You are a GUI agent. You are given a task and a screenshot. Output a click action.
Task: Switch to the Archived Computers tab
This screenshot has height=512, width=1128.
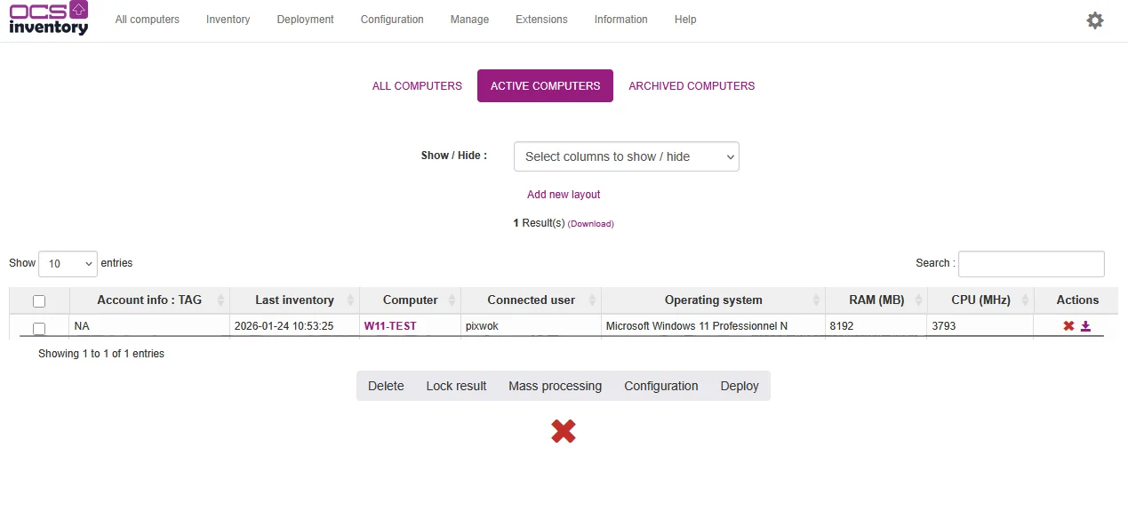point(691,86)
